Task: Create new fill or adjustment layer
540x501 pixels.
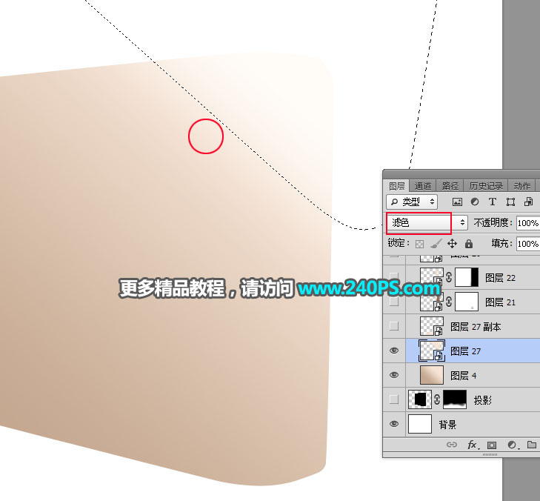Action: click(512, 445)
